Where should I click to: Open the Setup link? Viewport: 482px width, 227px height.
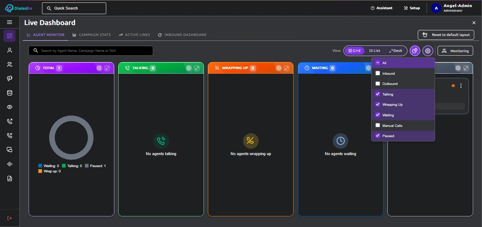(x=412, y=8)
